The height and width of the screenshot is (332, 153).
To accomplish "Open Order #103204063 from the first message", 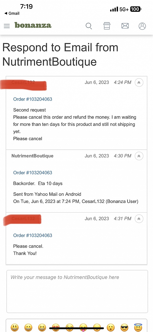I will (33, 99).
